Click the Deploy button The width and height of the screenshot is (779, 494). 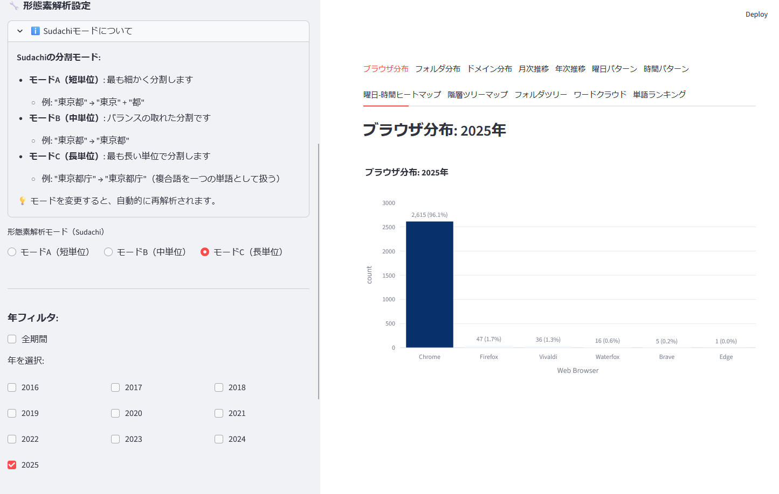click(x=756, y=14)
